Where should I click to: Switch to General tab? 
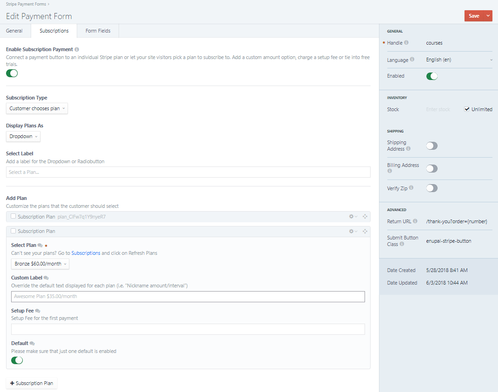point(14,31)
